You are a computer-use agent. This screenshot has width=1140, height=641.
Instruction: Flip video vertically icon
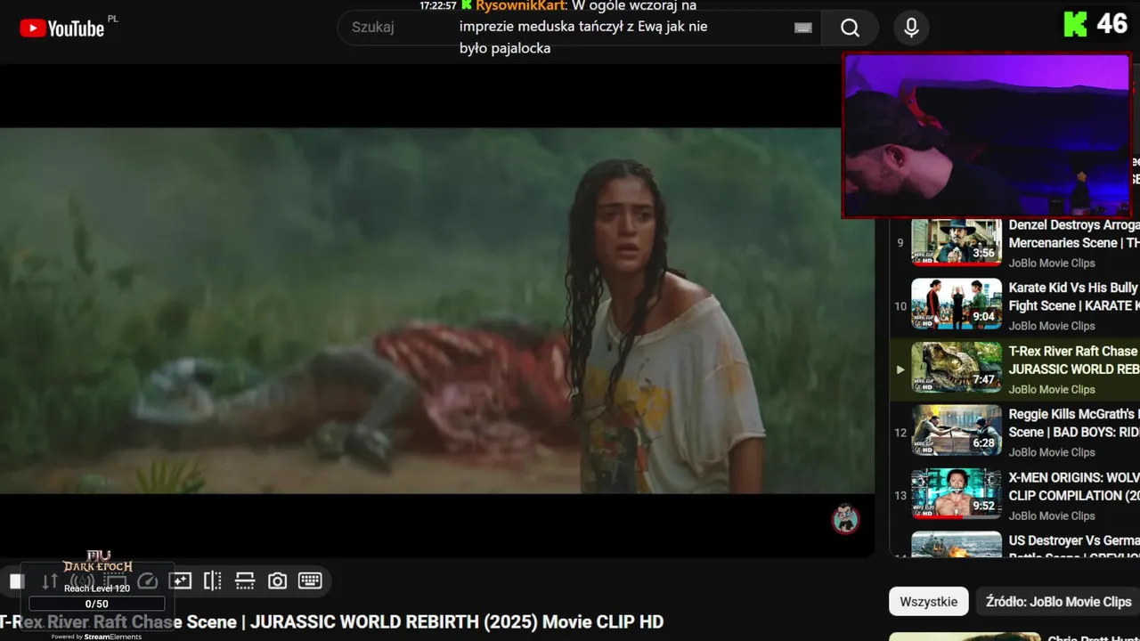click(245, 581)
